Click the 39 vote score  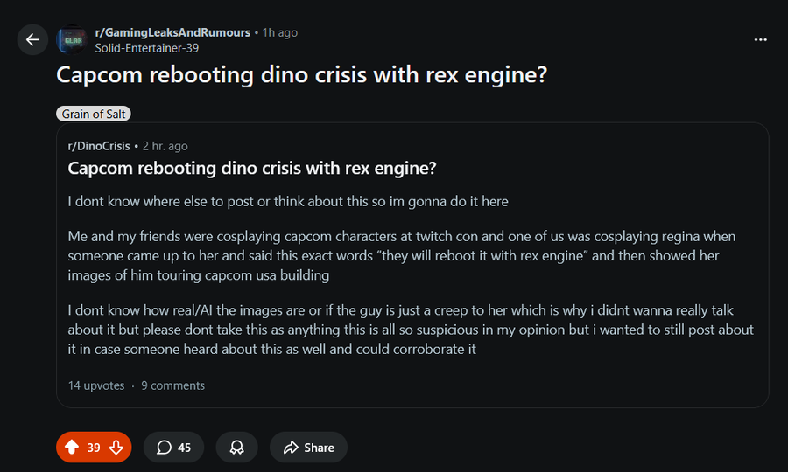pyautogui.click(x=94, y=448)
